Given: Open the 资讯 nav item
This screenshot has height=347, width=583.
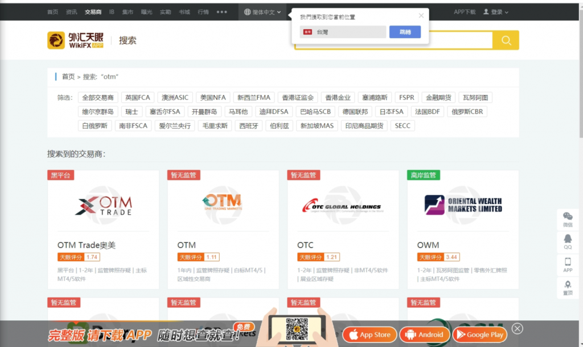Looking at the screenshot, I should pyautogui.click(x=71, y=12).
